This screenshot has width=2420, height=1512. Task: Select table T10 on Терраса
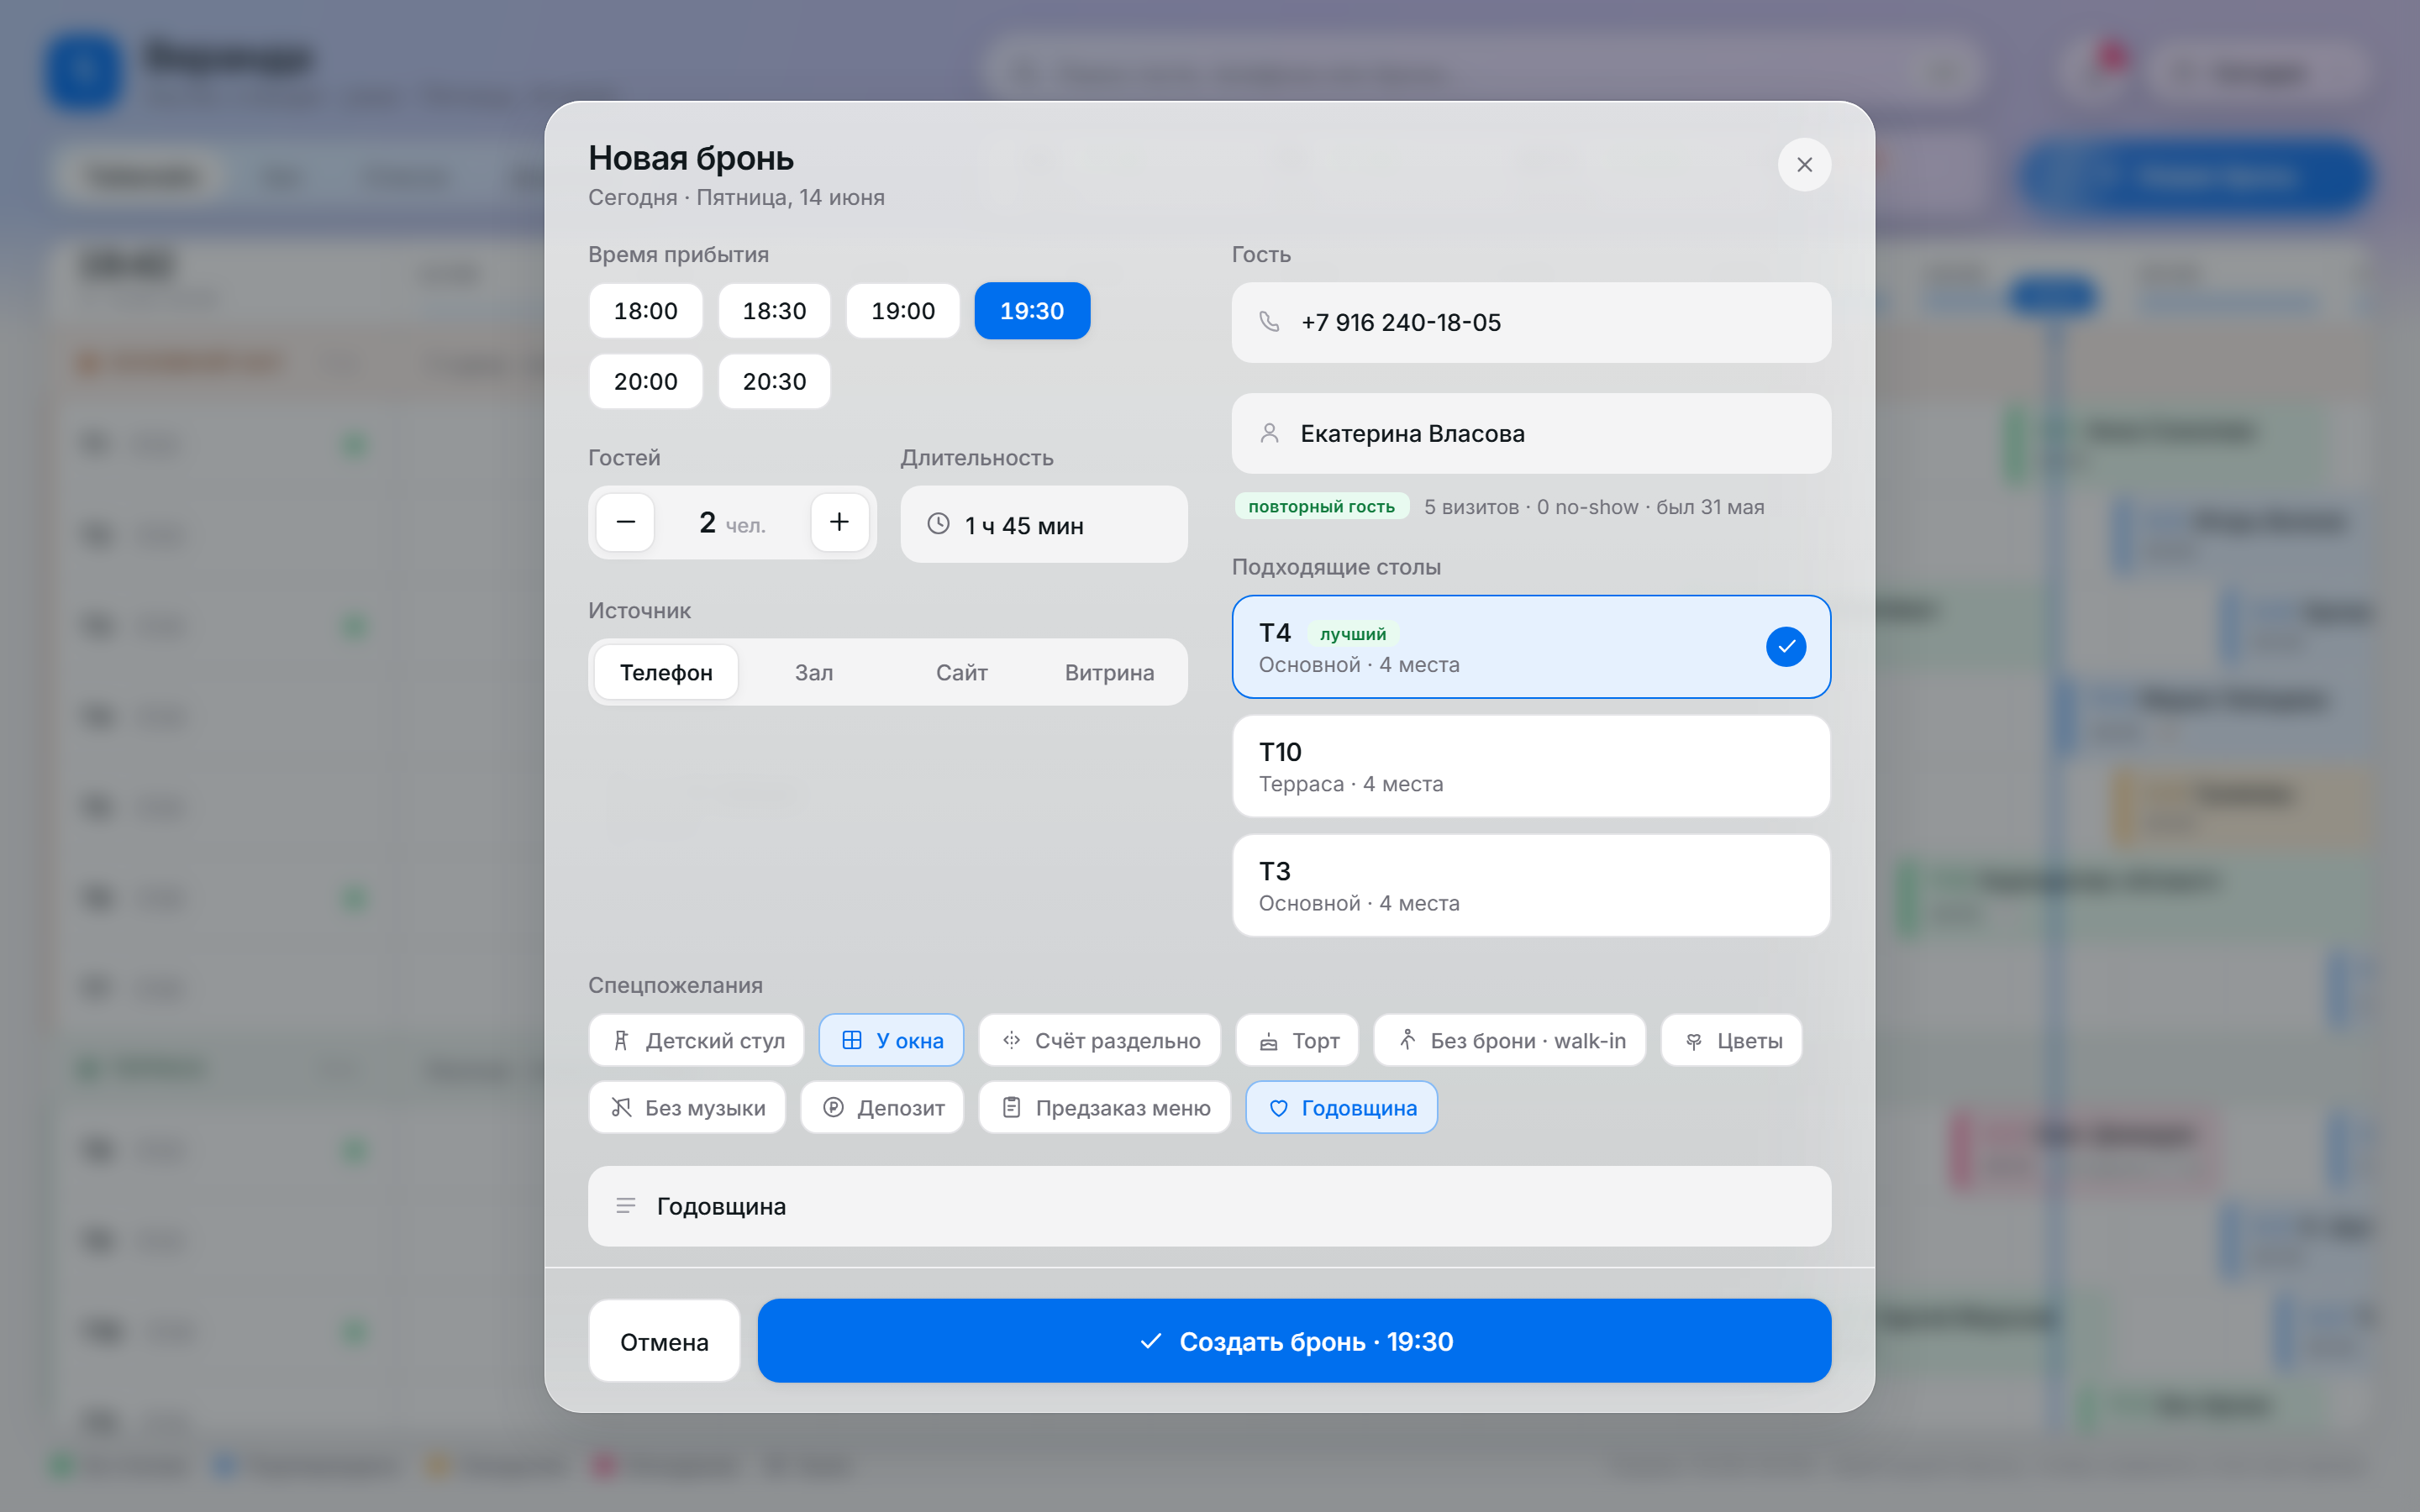click(1531, 766)
